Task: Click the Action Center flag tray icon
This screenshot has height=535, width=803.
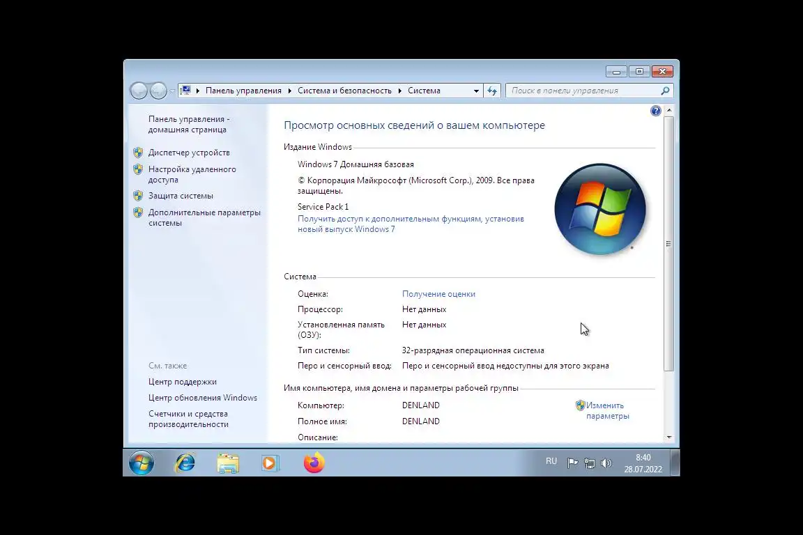Action: (572, 463)
